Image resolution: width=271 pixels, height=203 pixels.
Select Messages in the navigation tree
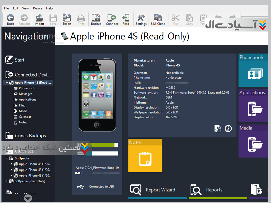point(25,94)
